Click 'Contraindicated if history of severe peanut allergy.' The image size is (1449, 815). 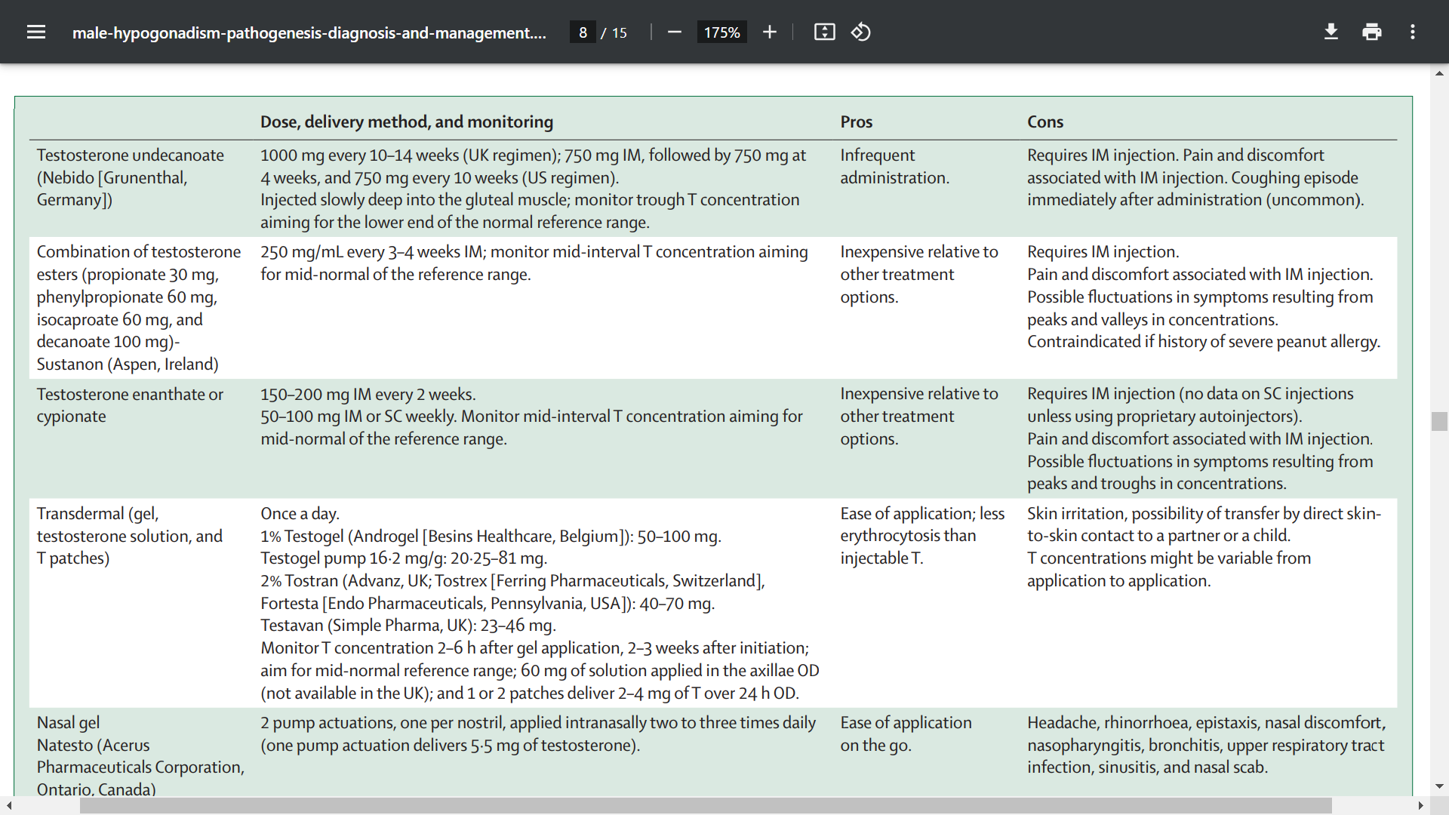[x=1204, y=341]
